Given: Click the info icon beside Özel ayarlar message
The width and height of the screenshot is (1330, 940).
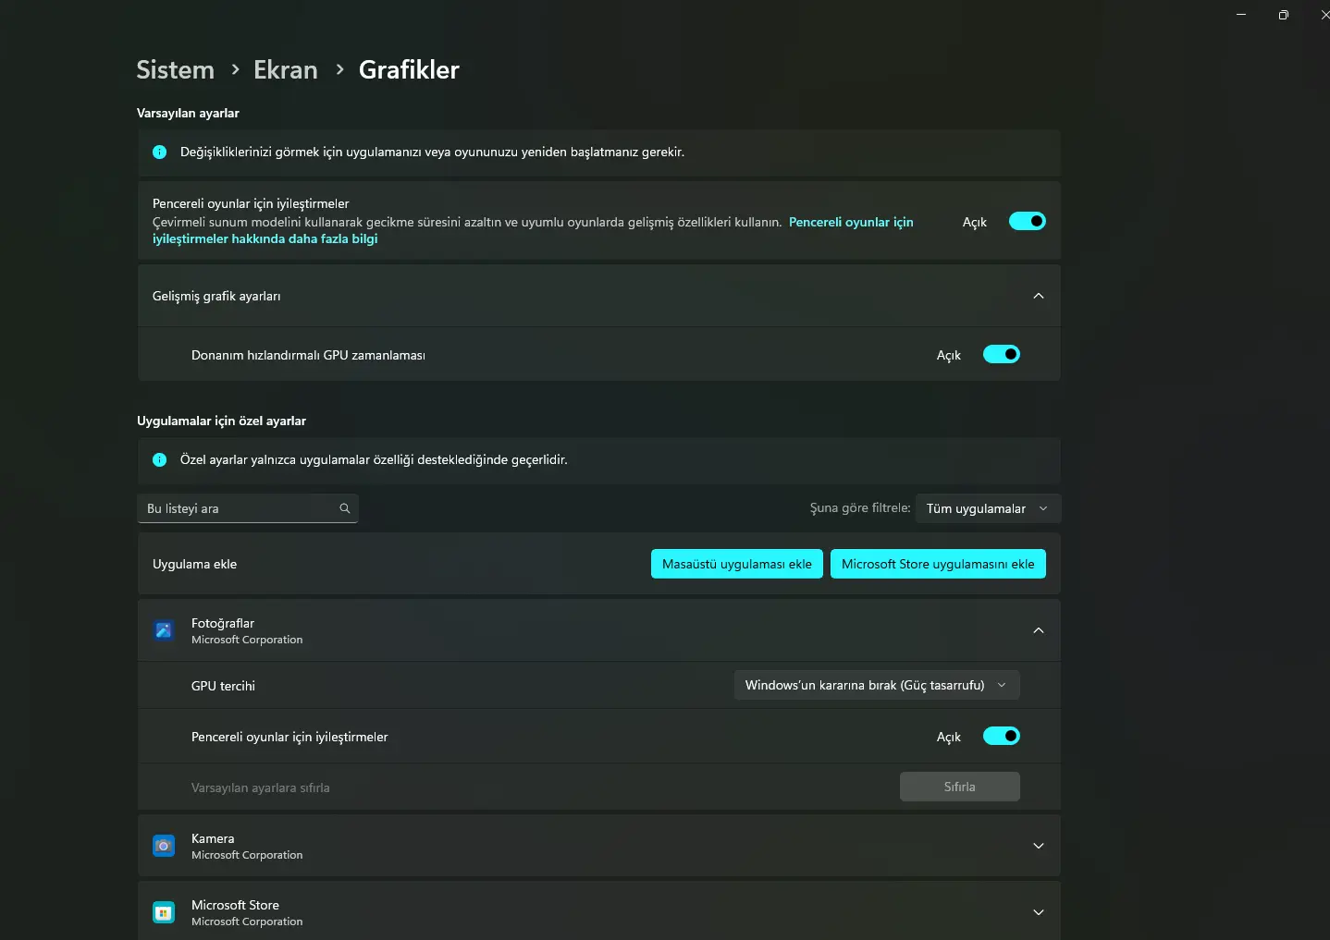Looking at the screenshot, I should 159,459.
